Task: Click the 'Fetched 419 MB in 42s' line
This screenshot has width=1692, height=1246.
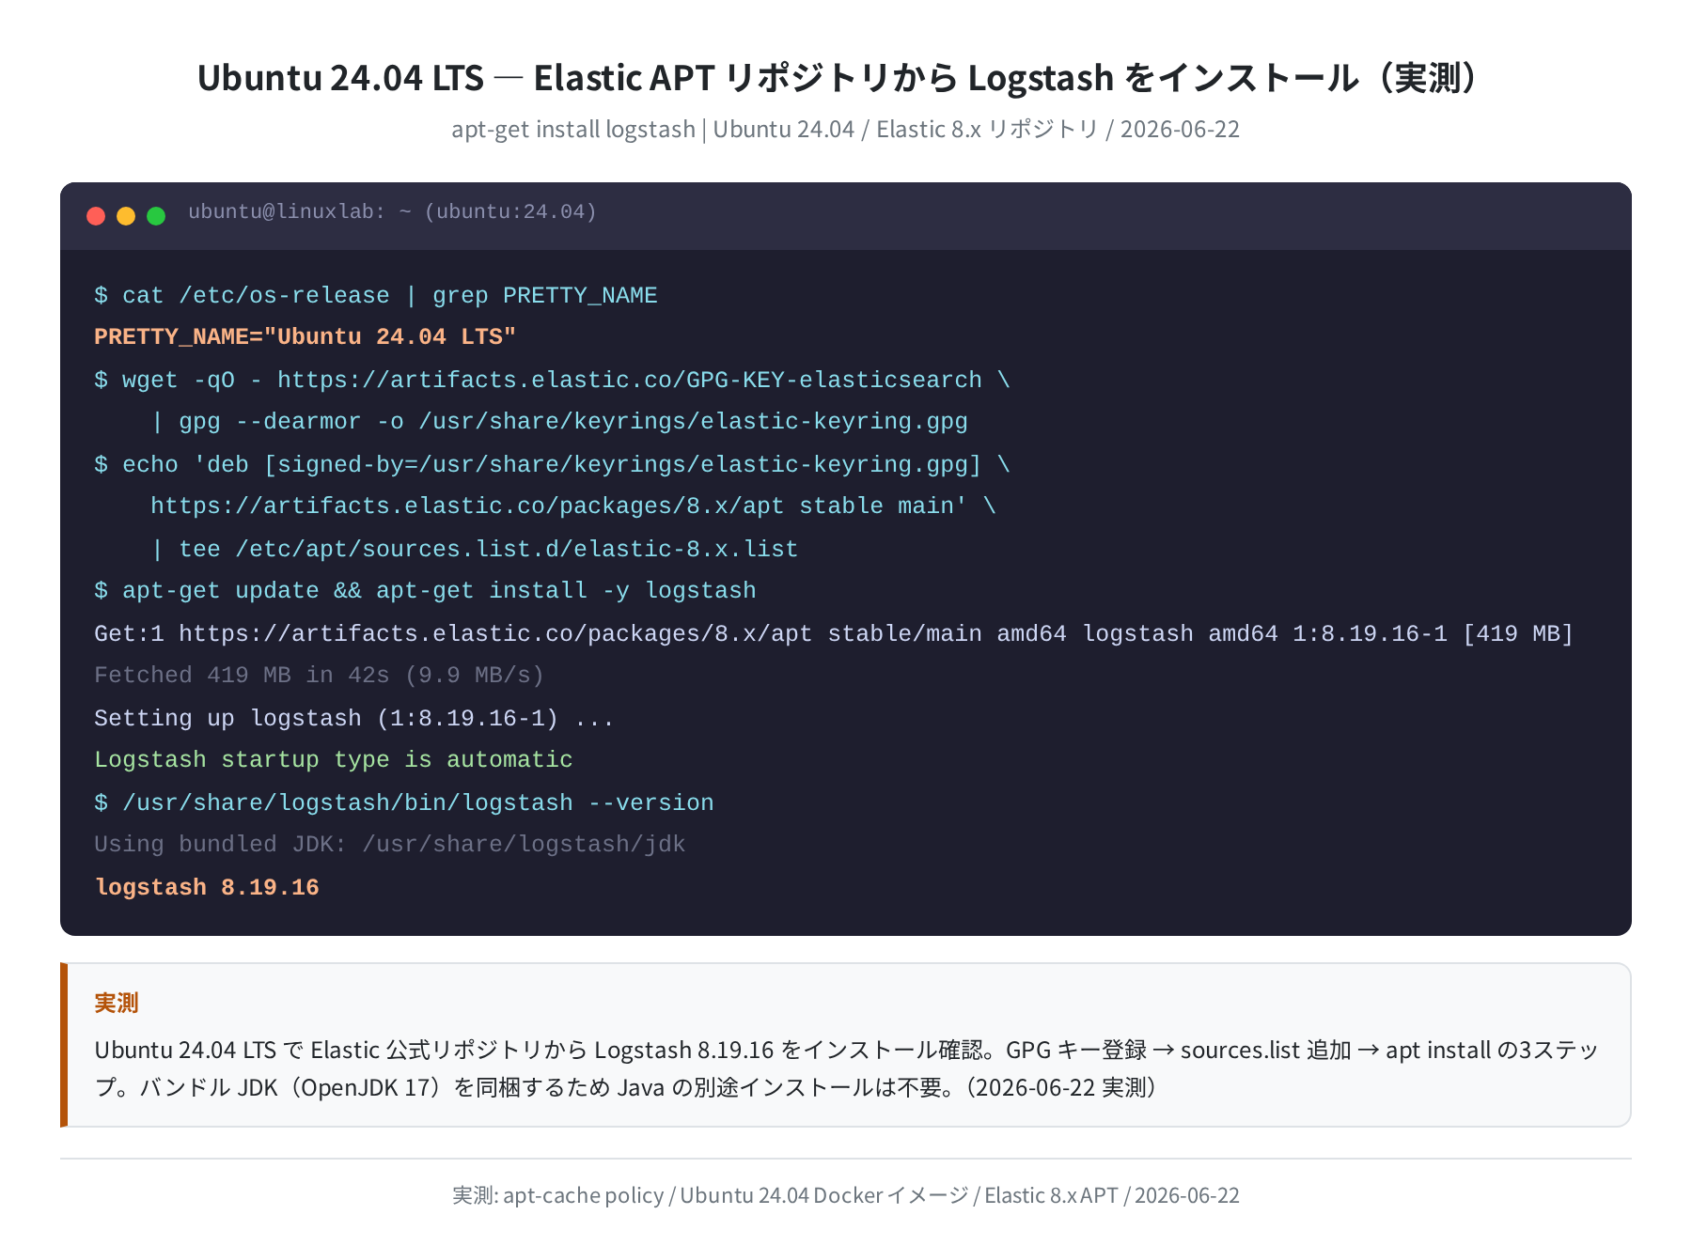Action: [320, 676]
